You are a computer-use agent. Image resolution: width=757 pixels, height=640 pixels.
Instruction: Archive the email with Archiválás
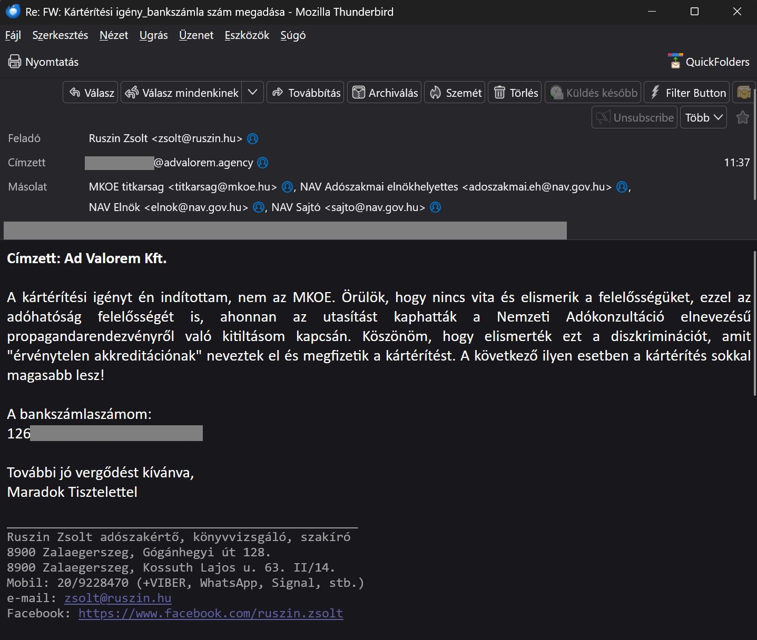385,93
